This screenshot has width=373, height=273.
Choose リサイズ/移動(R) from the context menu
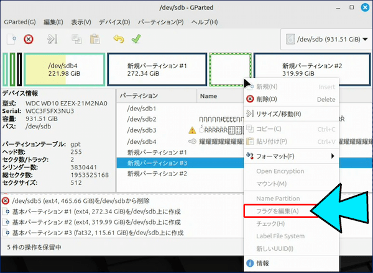[x=278, y=114]
